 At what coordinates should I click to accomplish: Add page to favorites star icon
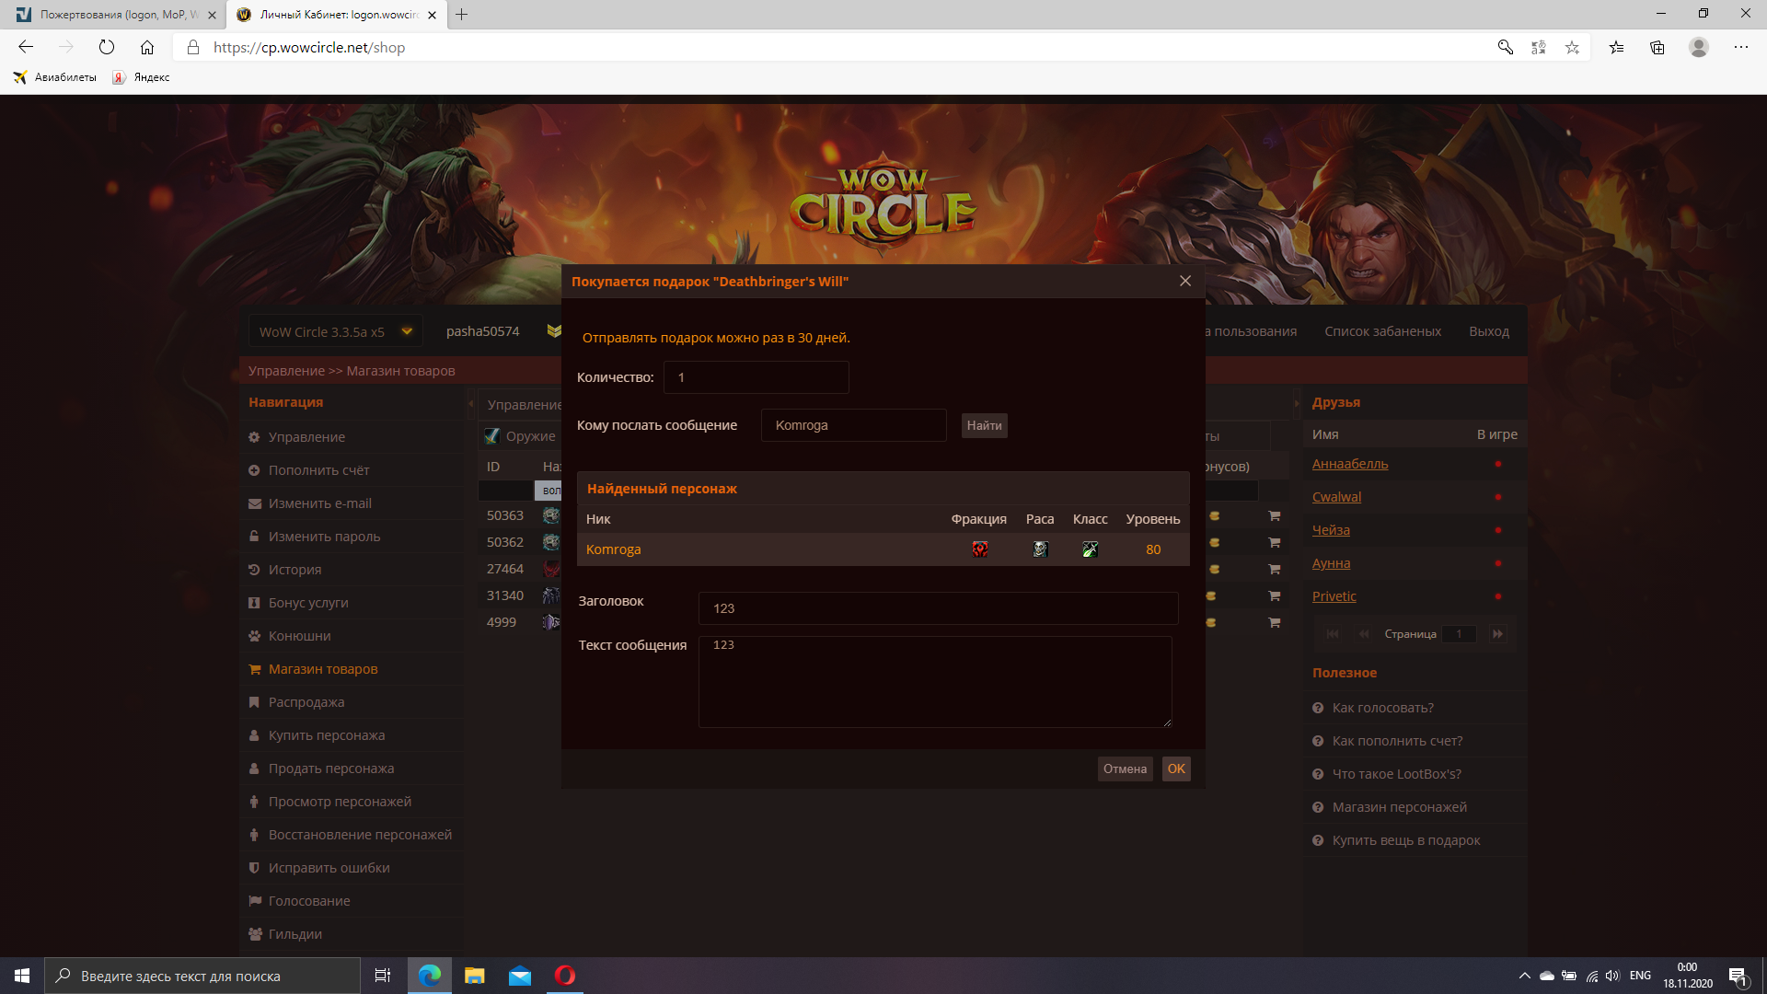(x=1572, y=47)
